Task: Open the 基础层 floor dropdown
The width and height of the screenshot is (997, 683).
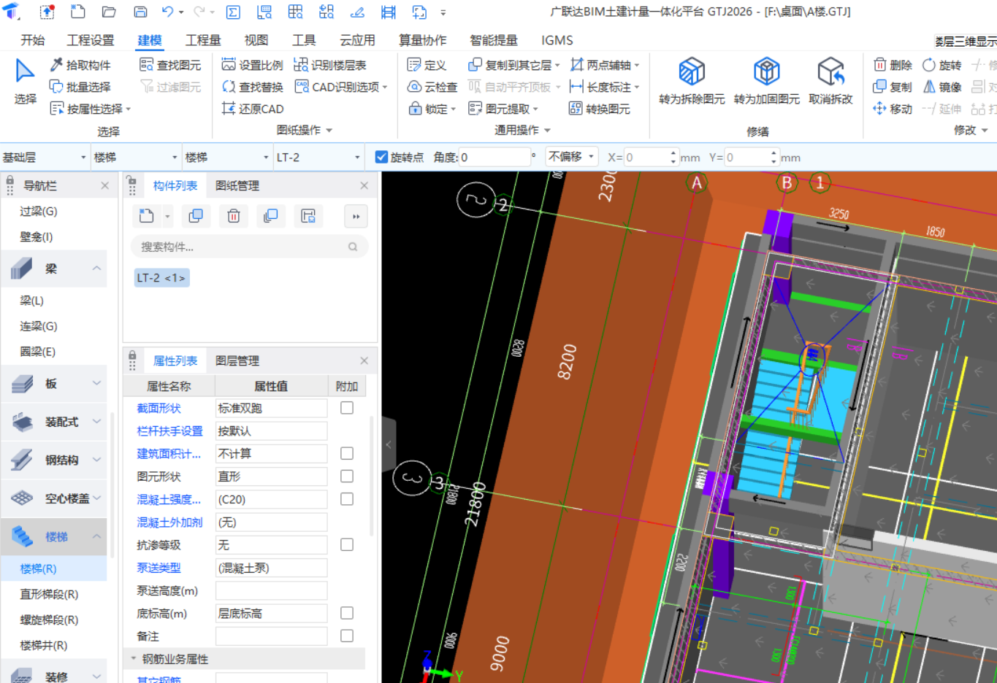Action: (x=45, y=157)
